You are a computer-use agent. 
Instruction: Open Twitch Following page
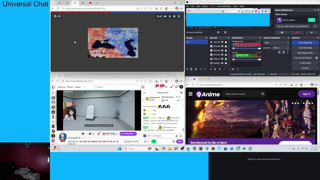[x=61, y=87]
